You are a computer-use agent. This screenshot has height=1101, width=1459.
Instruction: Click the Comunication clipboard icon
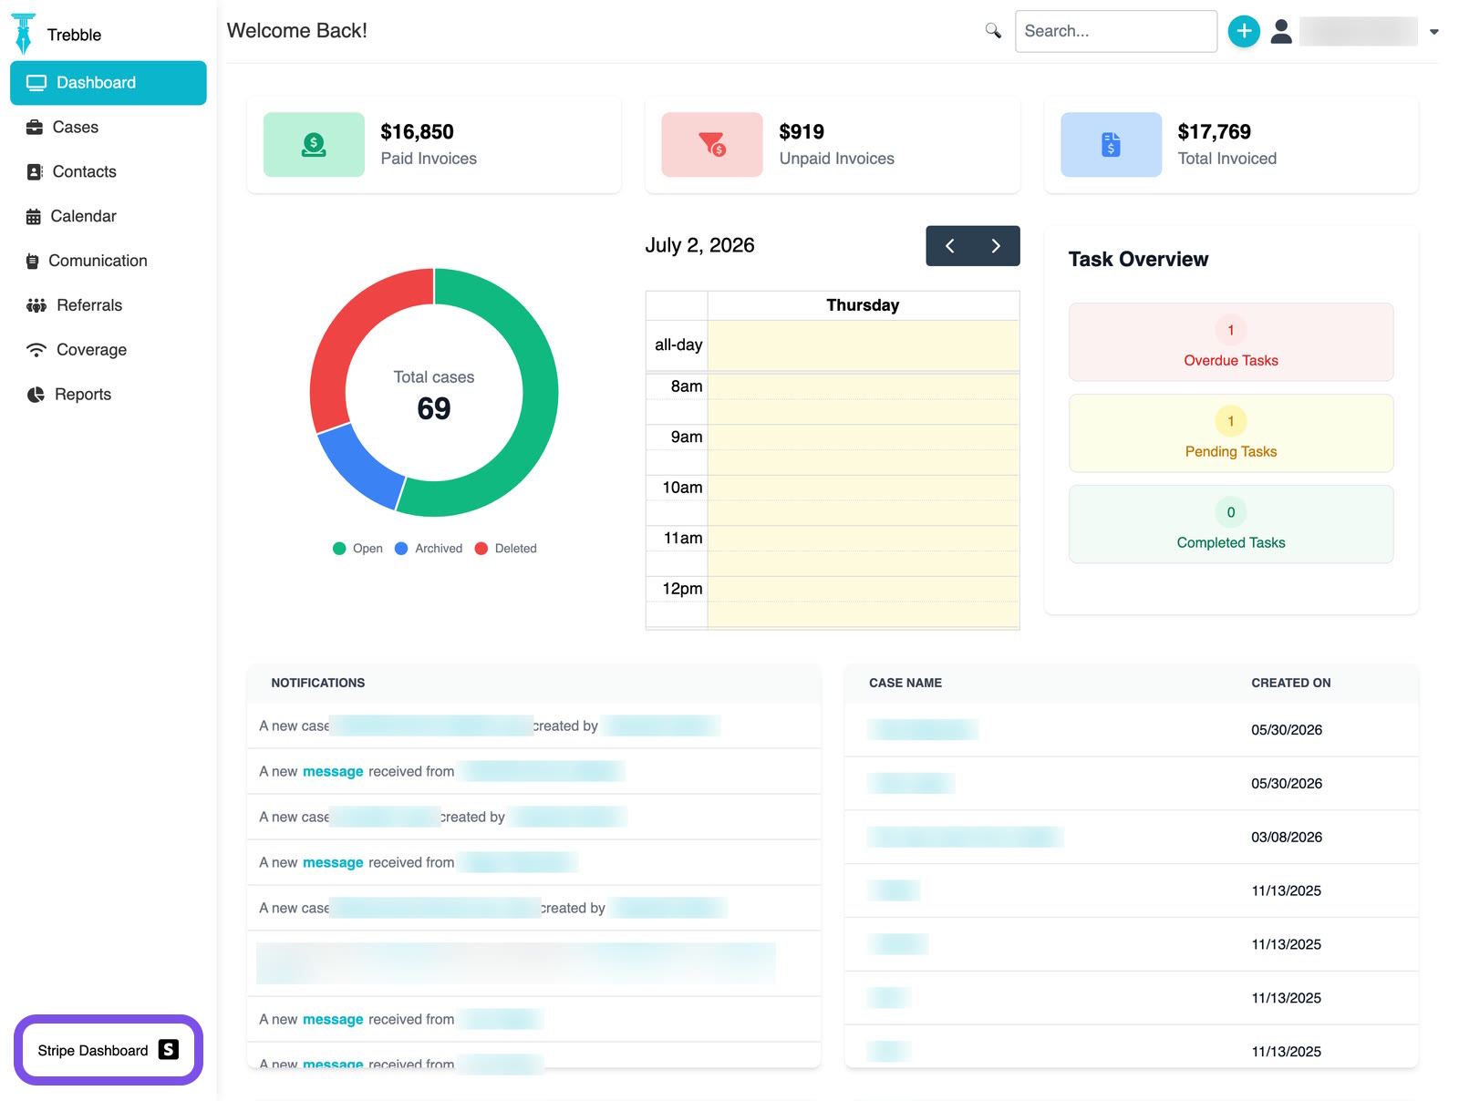[x=33, y=262]
